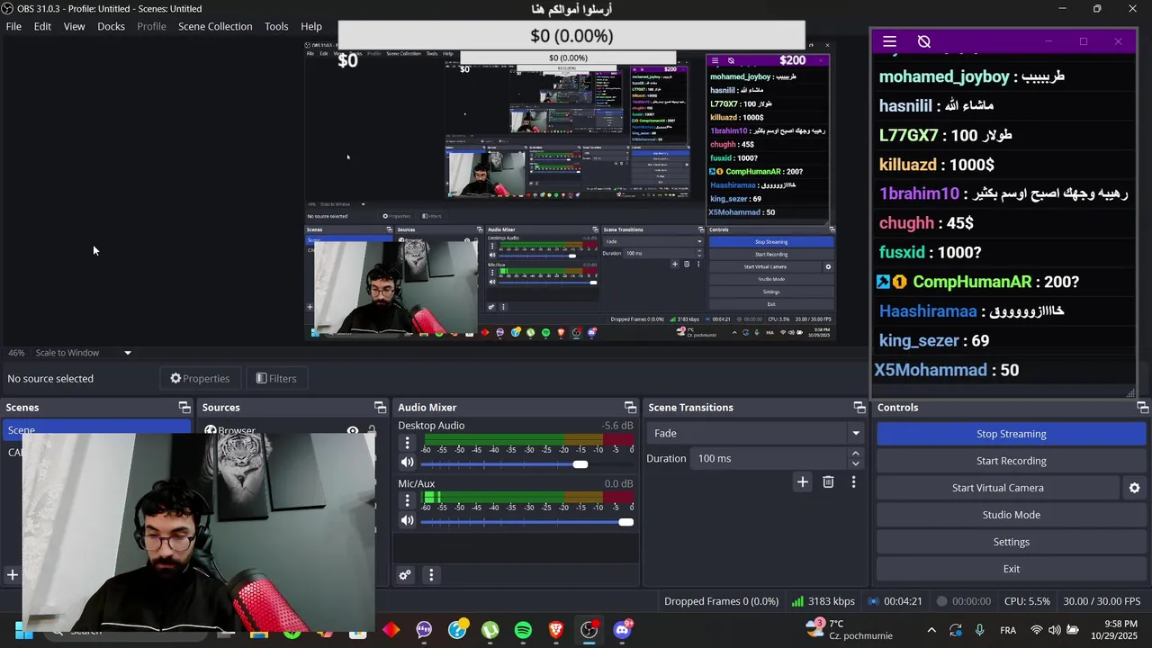Open source Filters button
The image size is (1152, 648).
(x=275, y=378)
